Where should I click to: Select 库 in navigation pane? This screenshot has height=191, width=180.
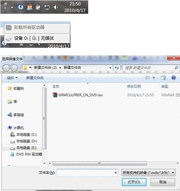click(15, 101)
